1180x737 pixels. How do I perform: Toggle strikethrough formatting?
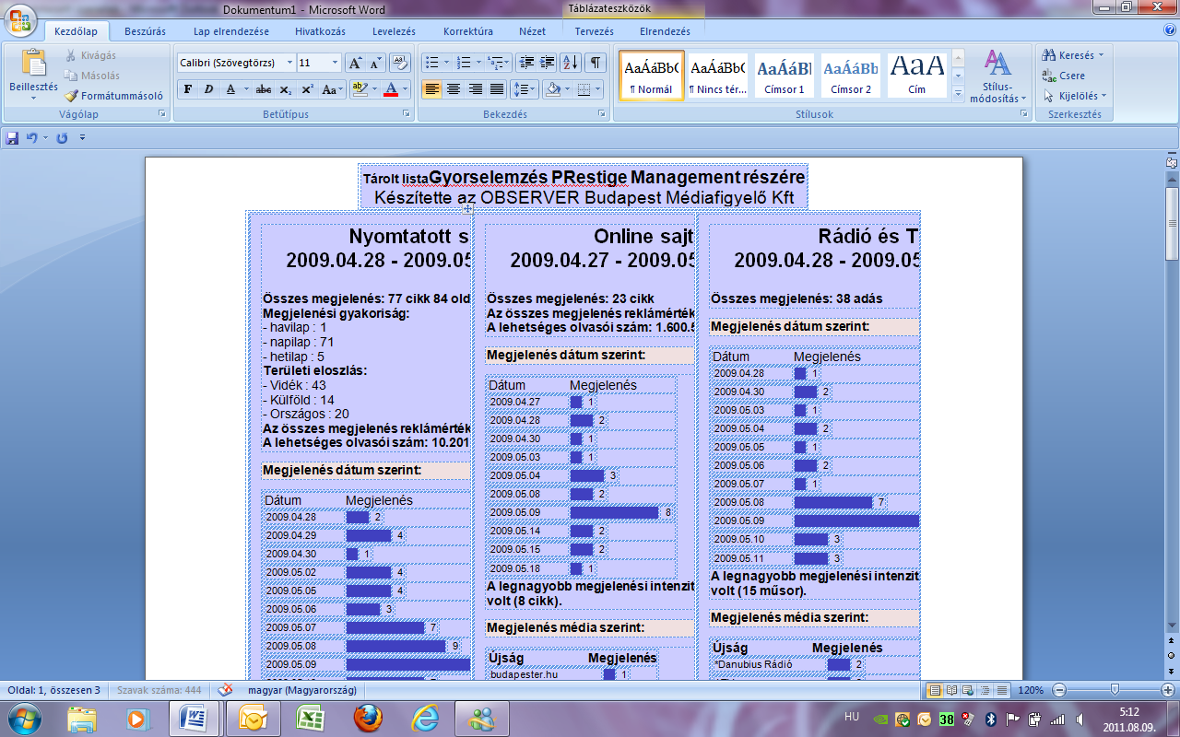click(264, 89)
